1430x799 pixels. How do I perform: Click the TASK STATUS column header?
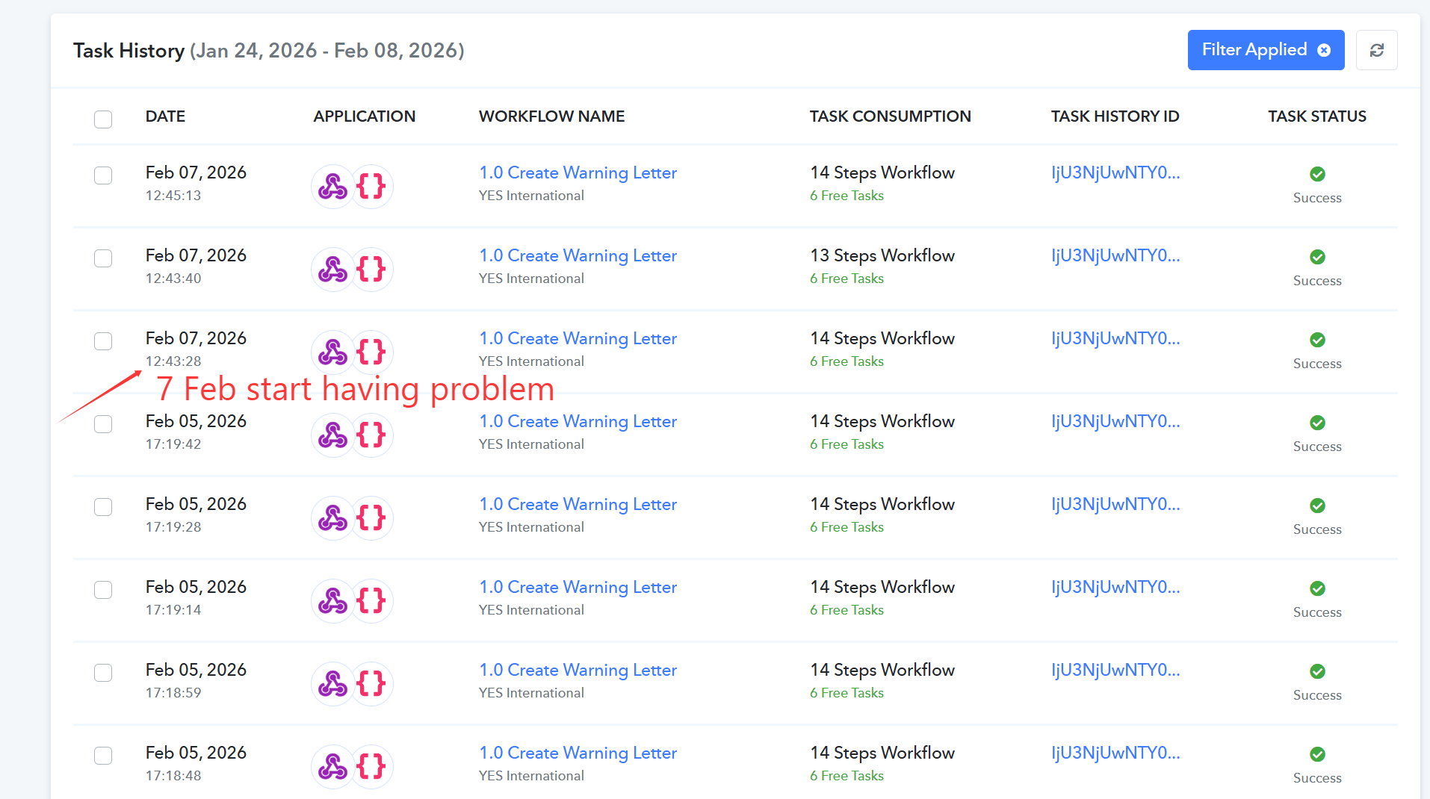pos(1316,116)
